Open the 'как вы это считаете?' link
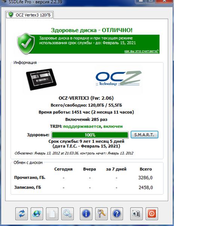The height and width of the screenshot is (226, 219). pos(141,51)
